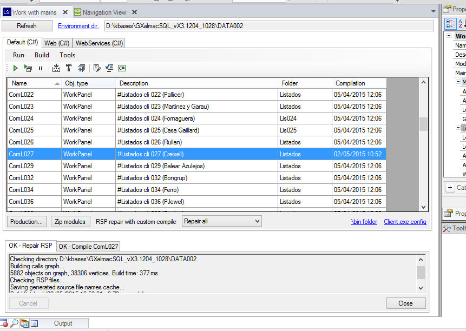Click the Toolbox wrench icon

click(447, 228)
